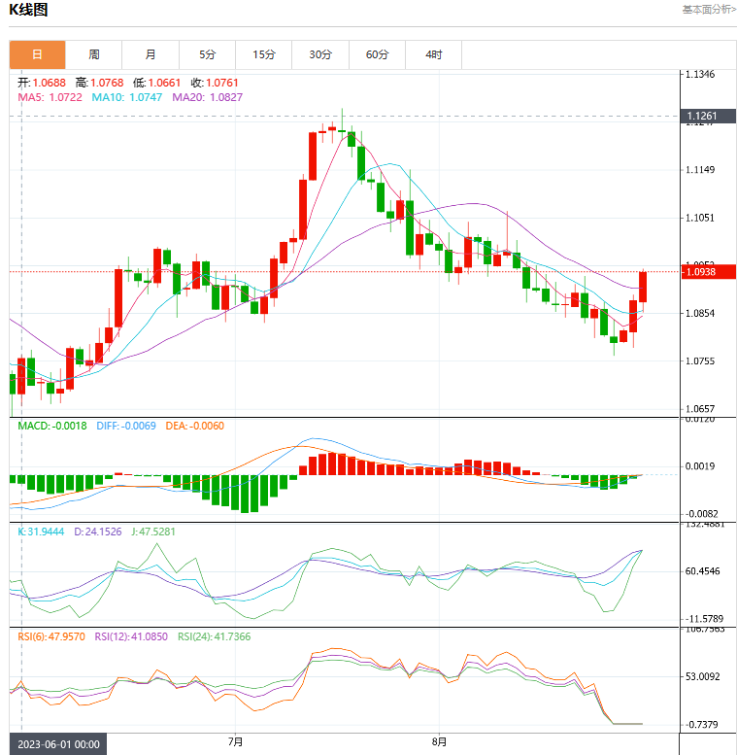The image size is (737, 755).
Task: Open the 15分 timeframe tab
Action: (x=263, y=54)
